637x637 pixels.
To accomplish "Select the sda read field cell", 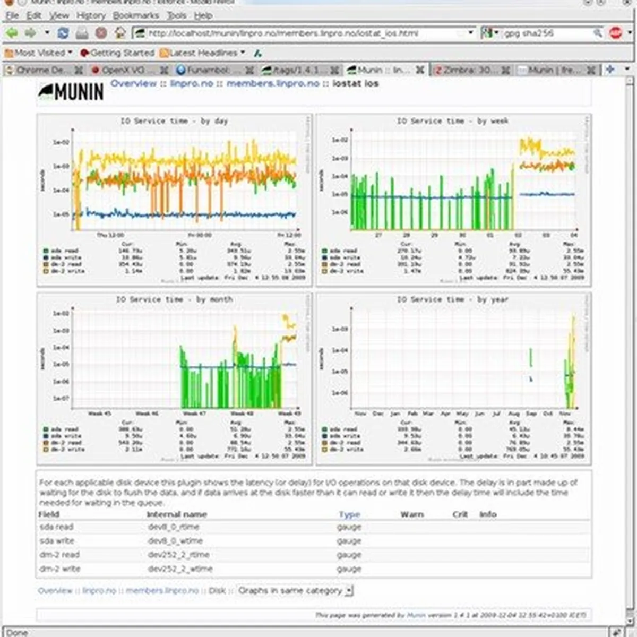I will [x=56, y=527].
